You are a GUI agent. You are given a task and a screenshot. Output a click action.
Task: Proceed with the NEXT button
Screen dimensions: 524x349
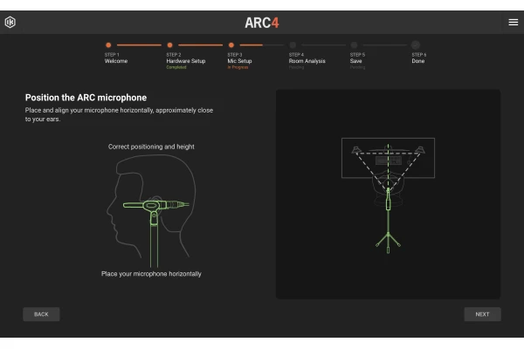(482, 314)
